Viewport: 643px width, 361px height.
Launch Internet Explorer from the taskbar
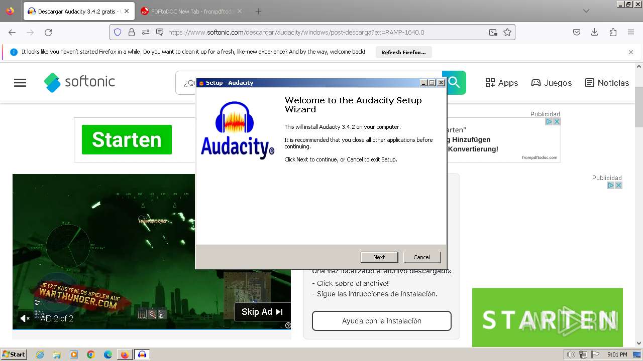(x=40, y=354)
